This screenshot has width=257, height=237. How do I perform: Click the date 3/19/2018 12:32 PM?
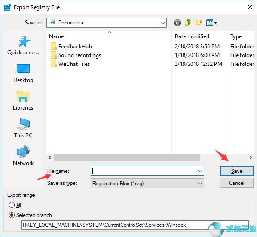(x=198, y=64)
